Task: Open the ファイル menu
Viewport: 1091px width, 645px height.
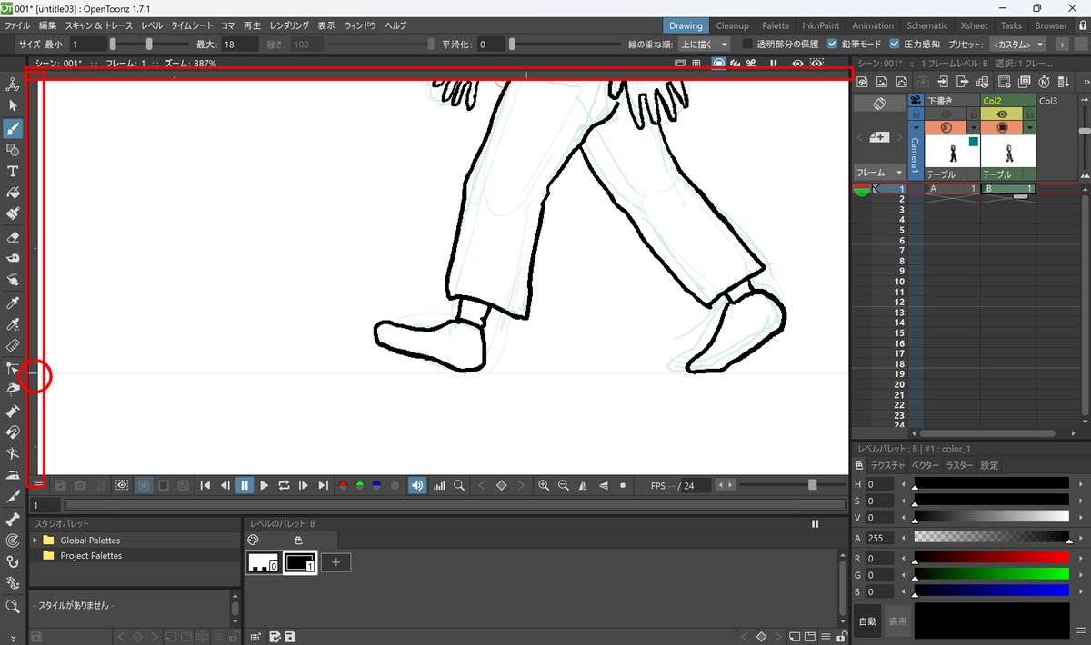Action: click(17, 25)
